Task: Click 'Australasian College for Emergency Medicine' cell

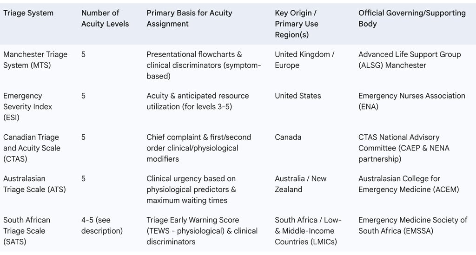Action: pyautogui.click(x=409, y=184)
